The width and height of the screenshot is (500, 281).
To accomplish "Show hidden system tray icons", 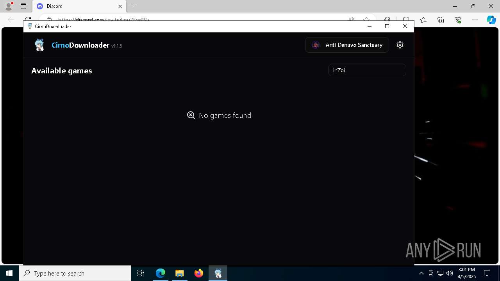I will [421, 273].
